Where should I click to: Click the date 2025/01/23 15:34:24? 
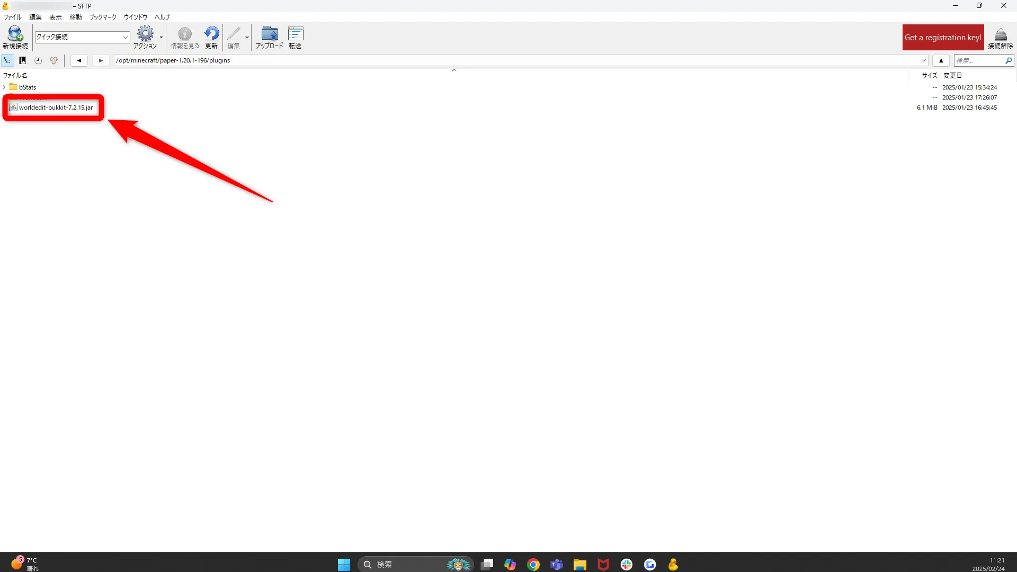(969, 87)
